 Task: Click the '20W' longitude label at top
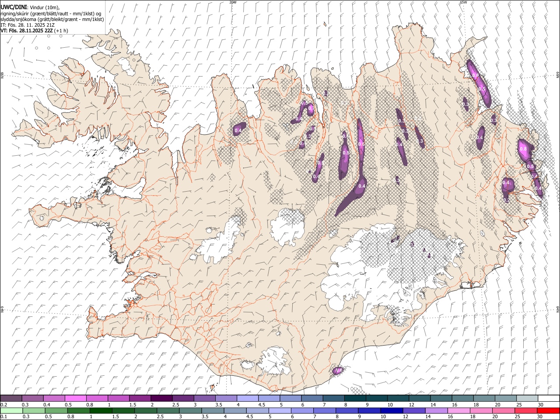tap(233, 2)
